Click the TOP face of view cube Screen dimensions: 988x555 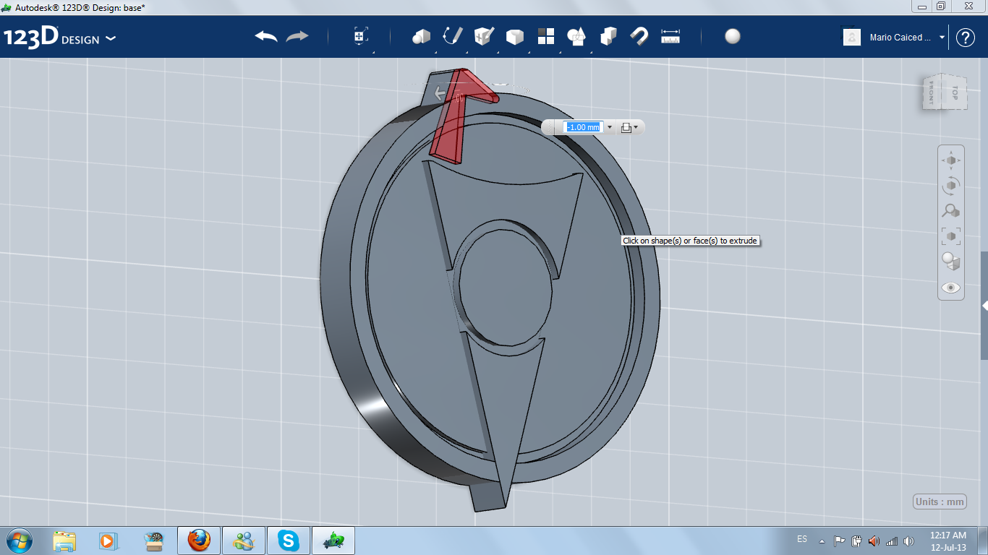coord(955,92)
